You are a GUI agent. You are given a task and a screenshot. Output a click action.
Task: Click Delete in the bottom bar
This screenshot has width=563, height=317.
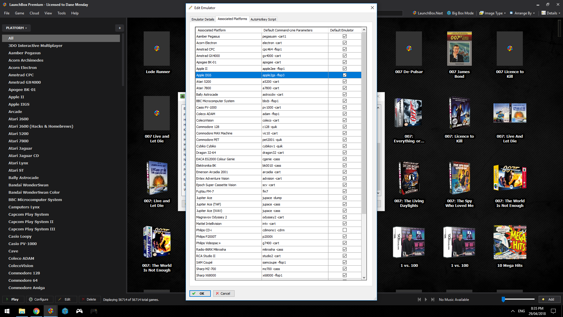pos(89,299)
